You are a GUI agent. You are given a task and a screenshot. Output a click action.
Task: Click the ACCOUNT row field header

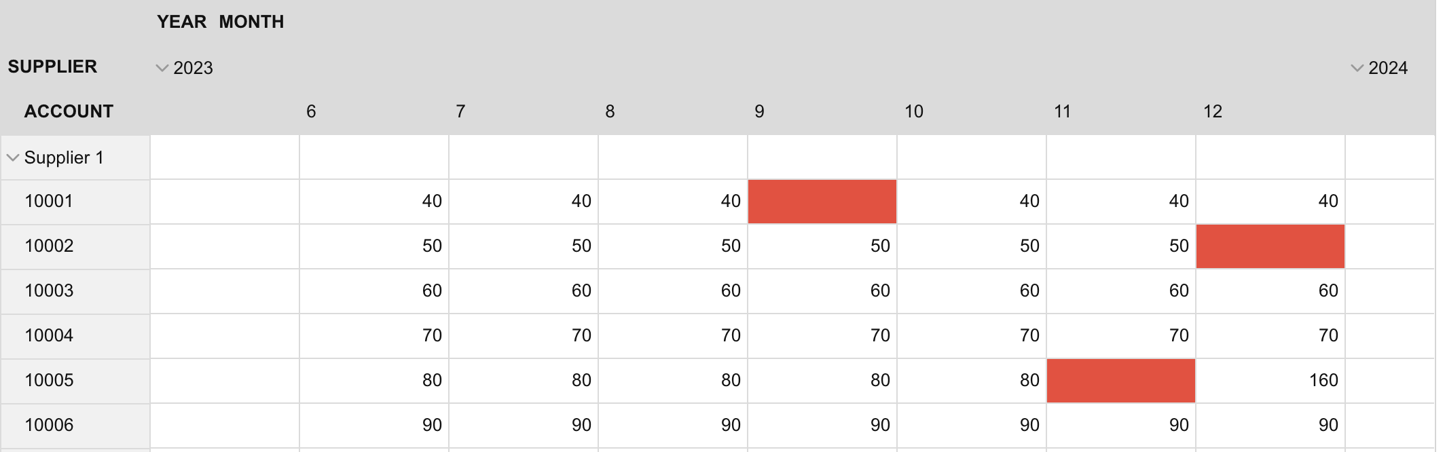[x=69, y=111]
